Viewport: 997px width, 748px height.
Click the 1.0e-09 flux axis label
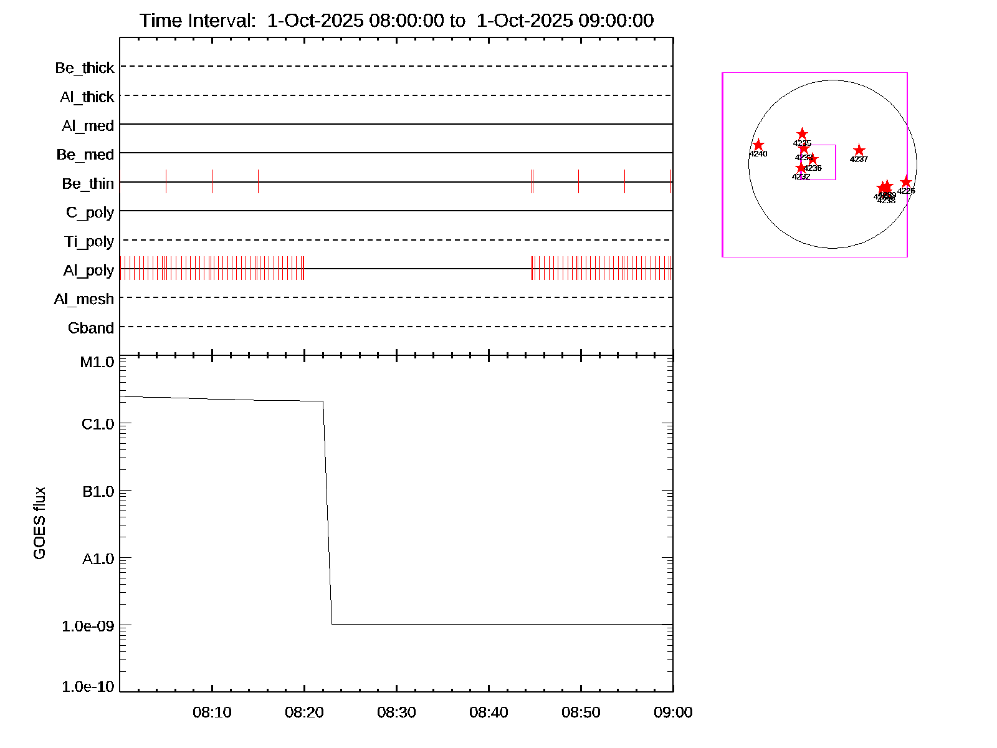coord(88,626)
